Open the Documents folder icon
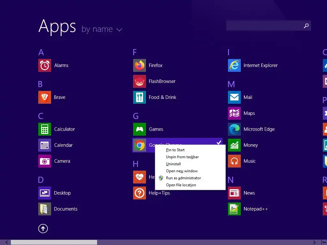The image size is (327, 245). coord(45,209)
